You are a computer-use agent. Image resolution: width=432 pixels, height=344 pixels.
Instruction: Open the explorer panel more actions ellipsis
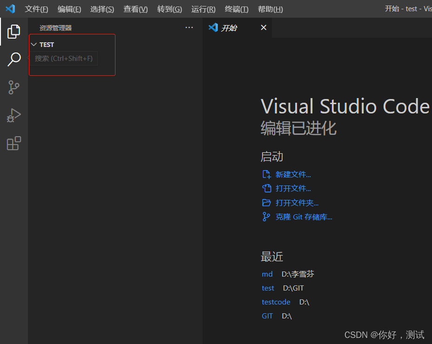[x=189, y=27]
